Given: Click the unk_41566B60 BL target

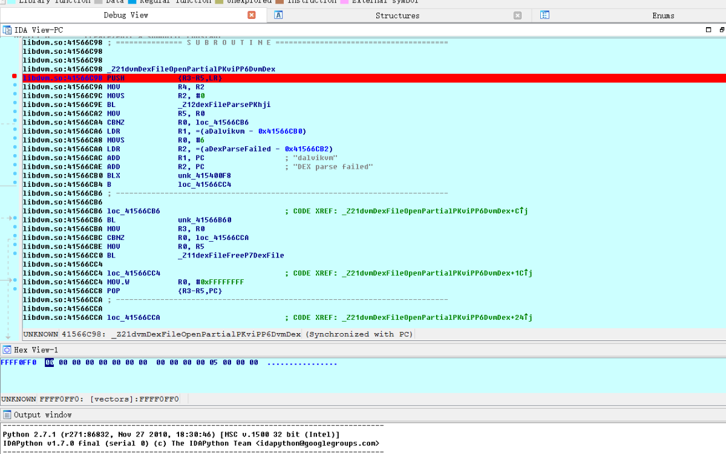Looking at the screenshot, I should [204, 220].
